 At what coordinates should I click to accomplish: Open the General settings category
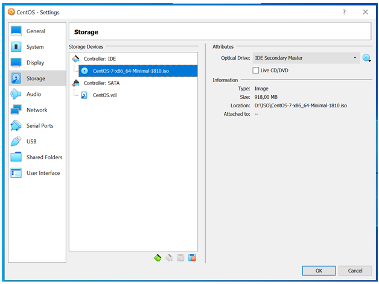click(37, 31)
